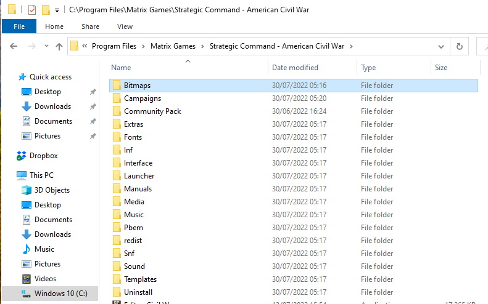
Task: Open 3D Objects under This PC
Action: (x=52, y=190)
